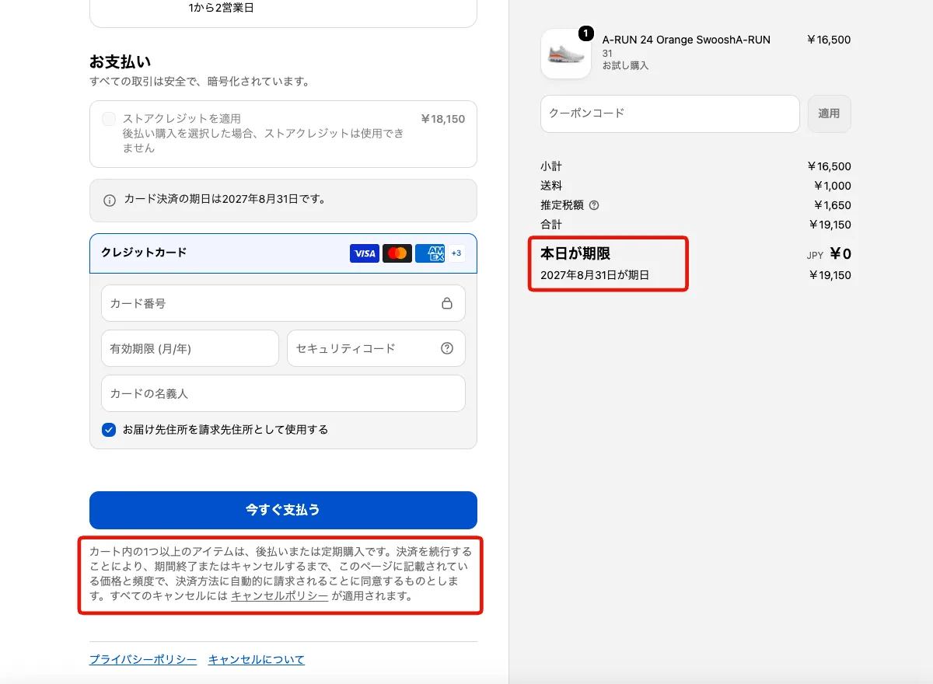933x684 pixels.
Task: Click the カード決済の期日 notice text
Action: (x=225, y=199)
